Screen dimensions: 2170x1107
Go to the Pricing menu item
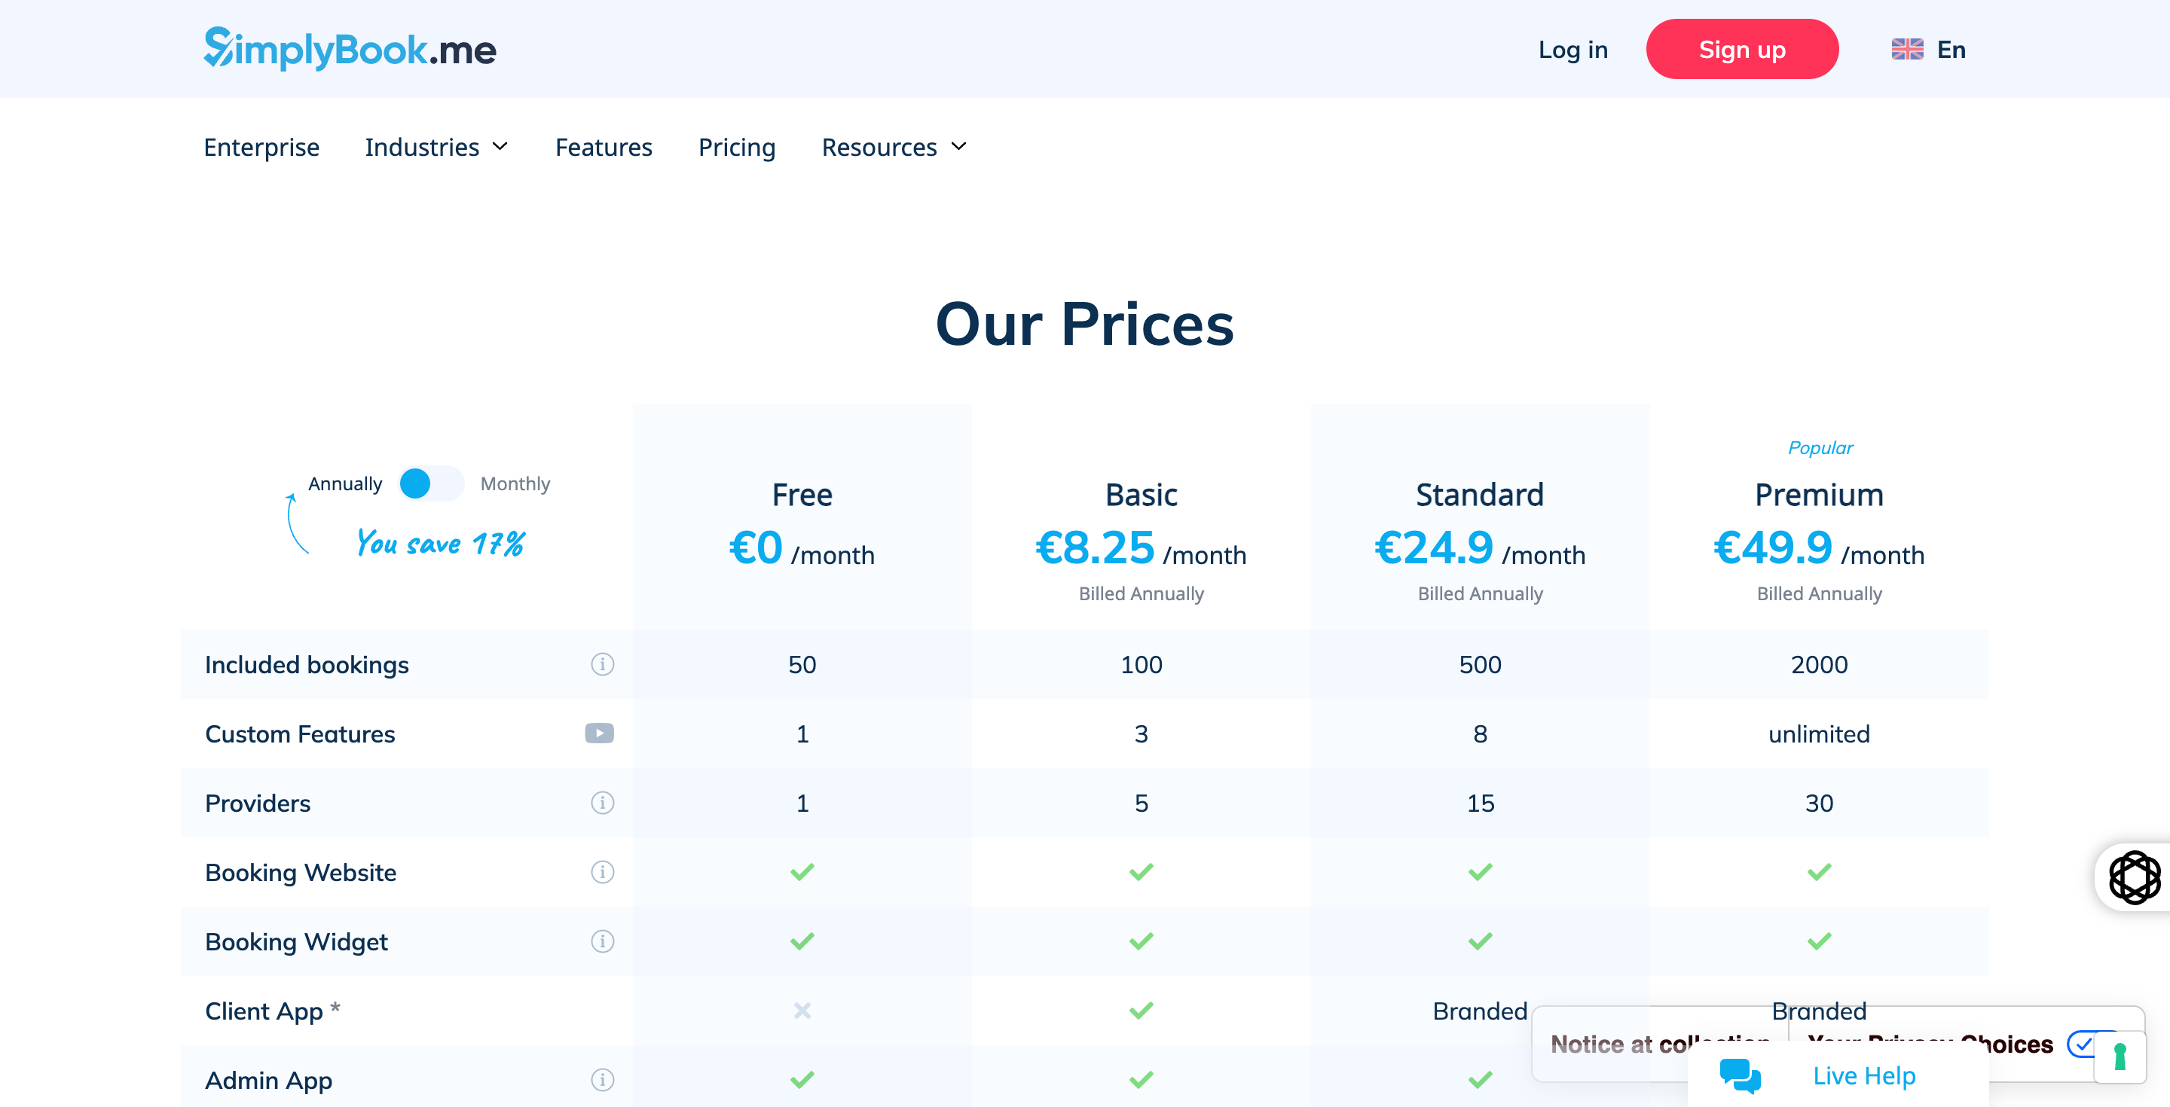click(x=736, y=148)
